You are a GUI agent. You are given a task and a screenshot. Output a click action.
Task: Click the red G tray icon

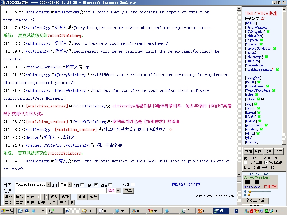(251, 211)
